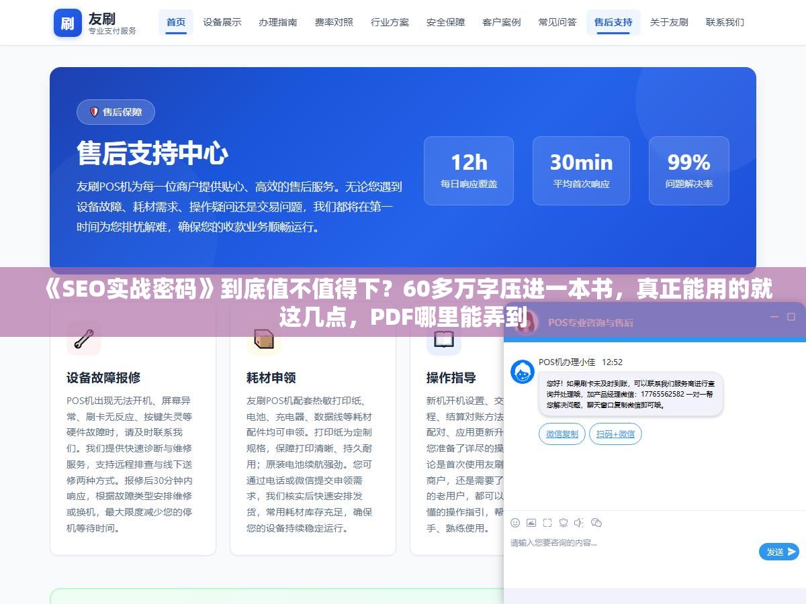
Task: Click the box icon for 耗材申领
Action: tap(264, 338)
